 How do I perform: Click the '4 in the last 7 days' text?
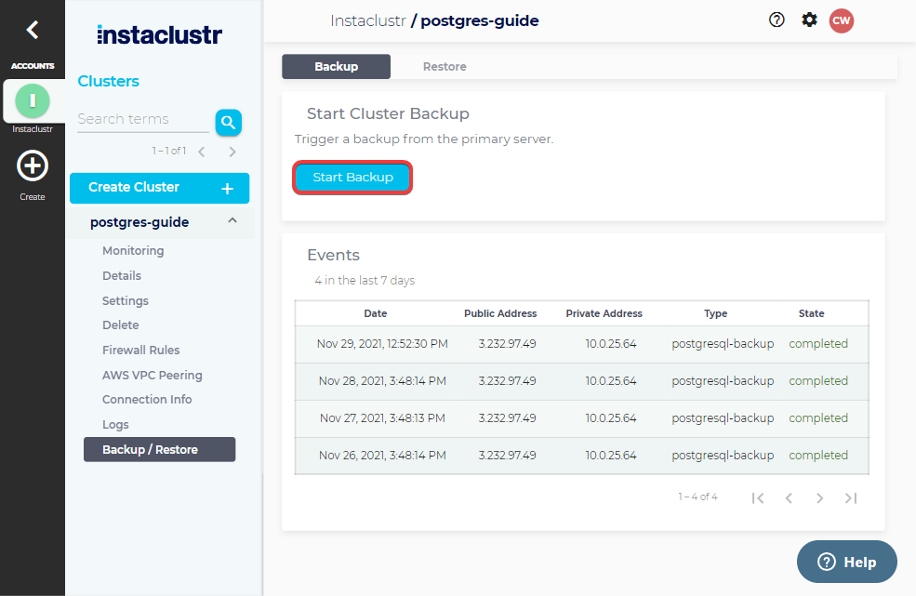pos(365,281)
